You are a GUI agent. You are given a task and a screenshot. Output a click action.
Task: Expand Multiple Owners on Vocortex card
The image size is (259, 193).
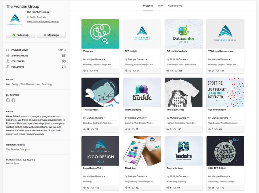[x=96, y=59]
